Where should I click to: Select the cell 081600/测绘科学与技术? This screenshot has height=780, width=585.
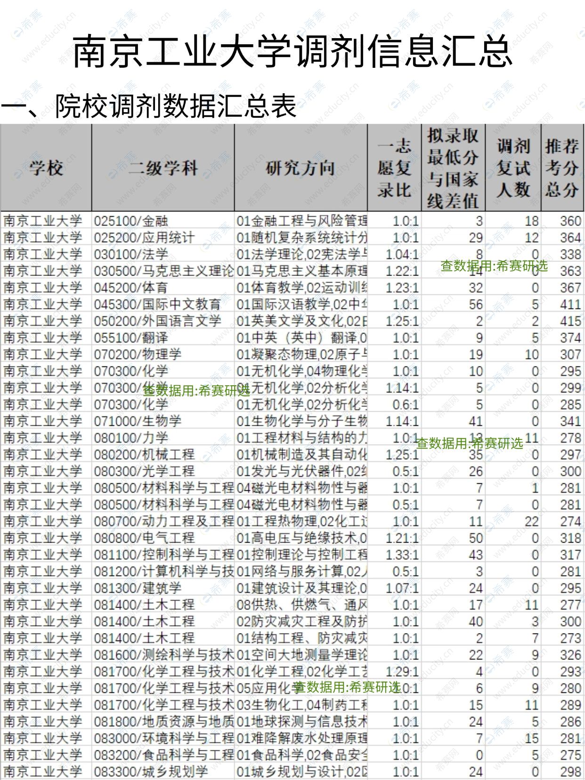click(x=163, y=655)
